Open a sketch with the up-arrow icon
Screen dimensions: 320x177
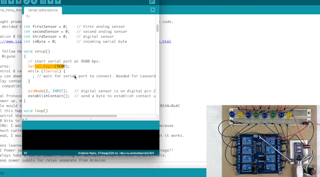click(x=51, y=1)
